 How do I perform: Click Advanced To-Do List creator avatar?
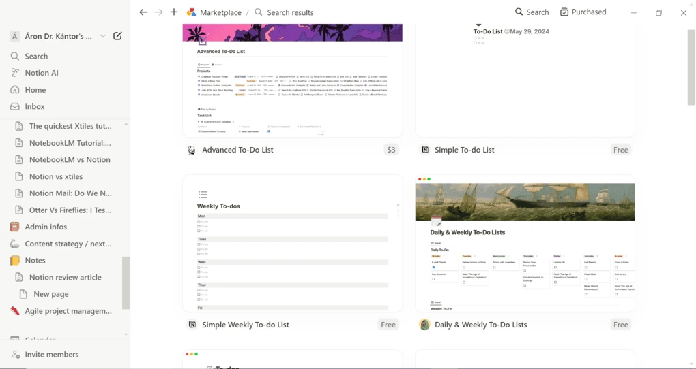pos(192,150)
